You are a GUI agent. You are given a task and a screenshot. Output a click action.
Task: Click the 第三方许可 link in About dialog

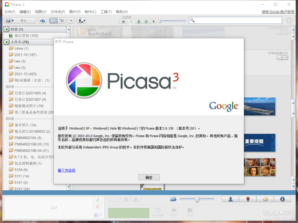[67, 170]
